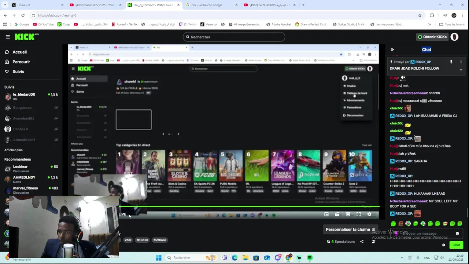Click REDOX_XP username in pinned message
This screenshot has width=469, height=264.
coord(423,62)
